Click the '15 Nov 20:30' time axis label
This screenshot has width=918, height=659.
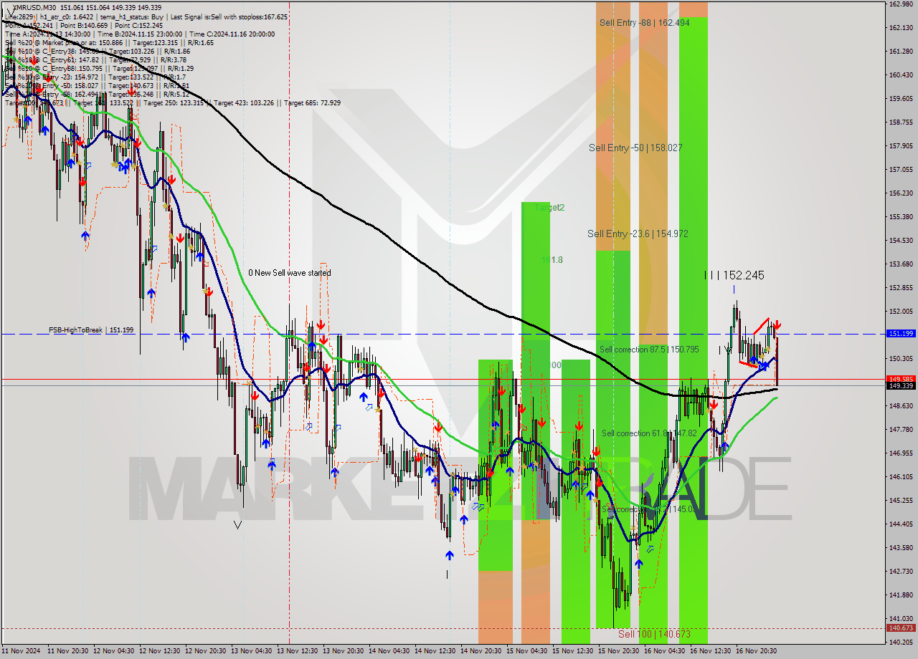620,651
